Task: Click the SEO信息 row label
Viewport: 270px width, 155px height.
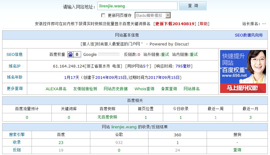Action: point(15,54)
